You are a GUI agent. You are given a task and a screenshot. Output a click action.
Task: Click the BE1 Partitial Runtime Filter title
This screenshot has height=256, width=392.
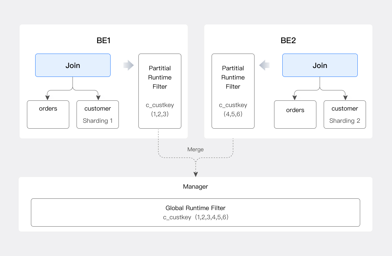tap(160, 77)
